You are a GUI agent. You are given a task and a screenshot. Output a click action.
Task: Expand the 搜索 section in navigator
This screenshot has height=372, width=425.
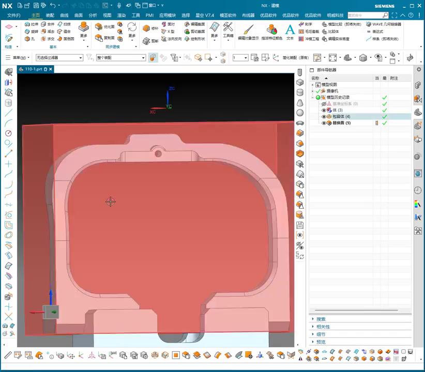pyautogui.click(x=321, y=319)
